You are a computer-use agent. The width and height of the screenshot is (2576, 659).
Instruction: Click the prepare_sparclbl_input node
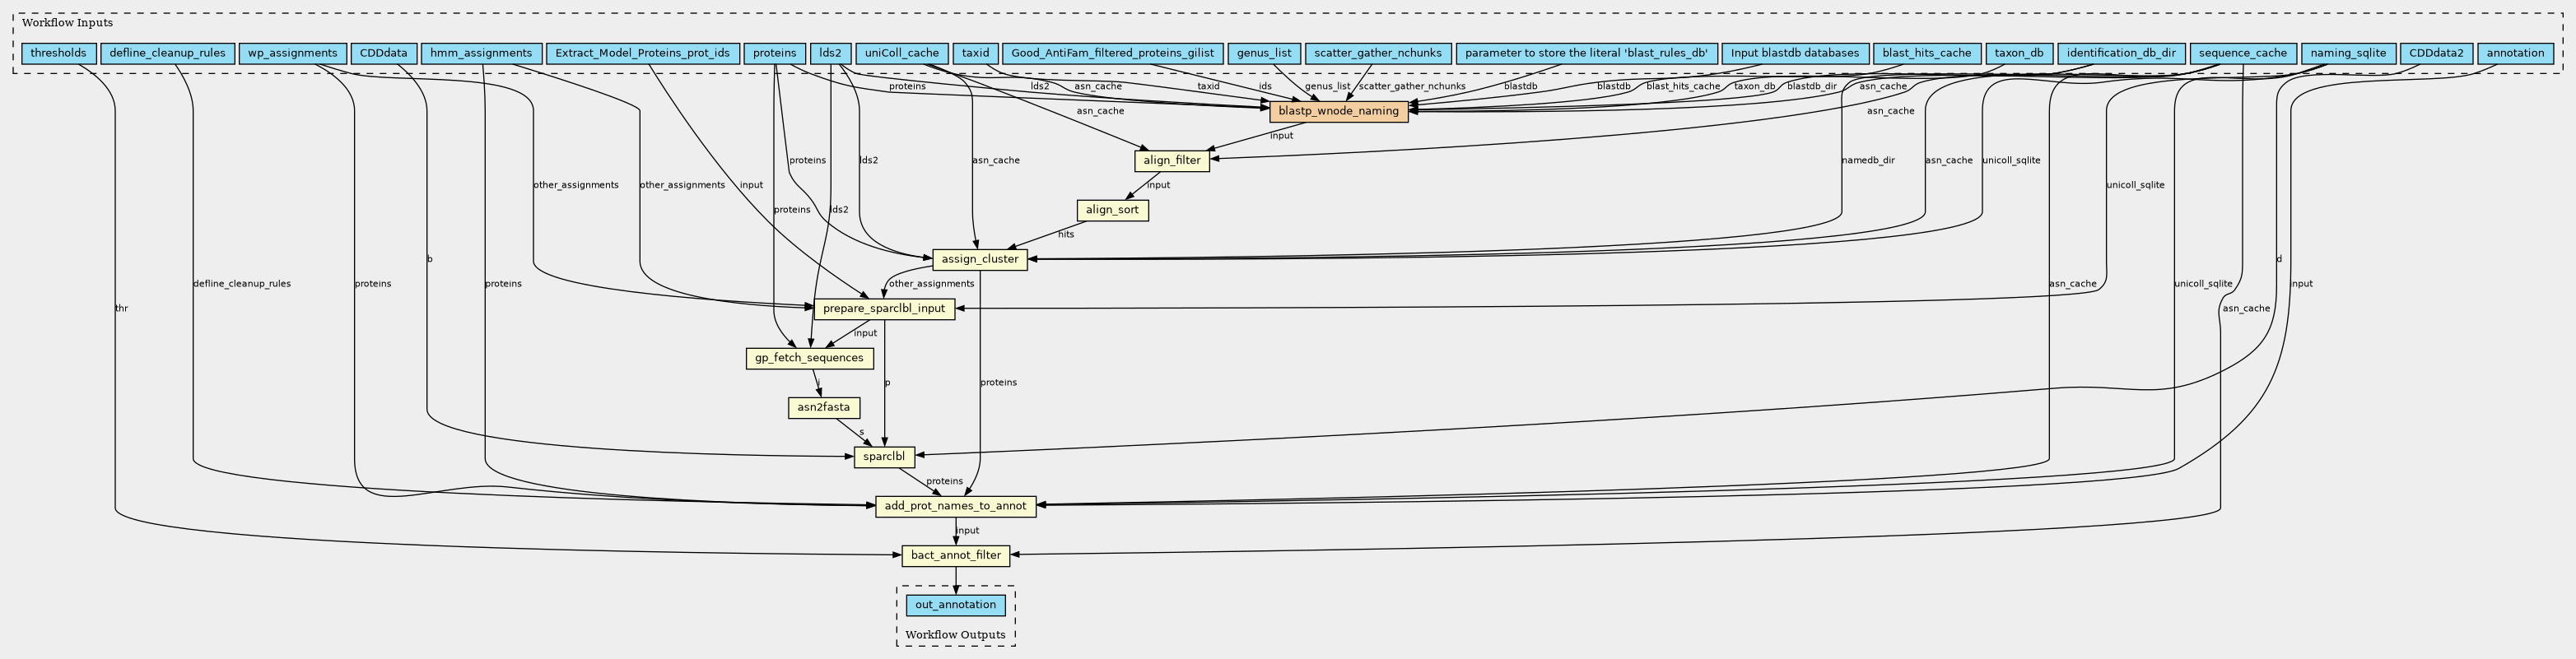[884, 308]
